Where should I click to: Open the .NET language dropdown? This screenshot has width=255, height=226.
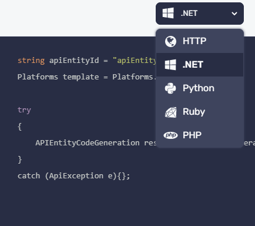point(200,14)
